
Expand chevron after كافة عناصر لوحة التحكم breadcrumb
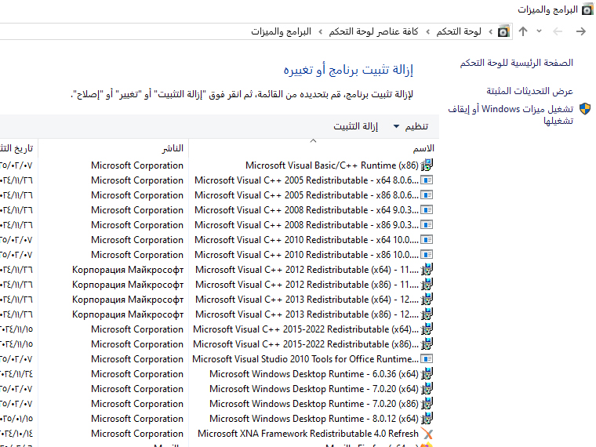coord(321,31)
